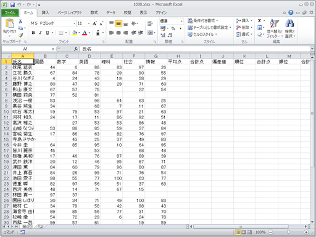
Task: Decrease decimal places icon
Action: pyautogui.click(x=170, y=35)
